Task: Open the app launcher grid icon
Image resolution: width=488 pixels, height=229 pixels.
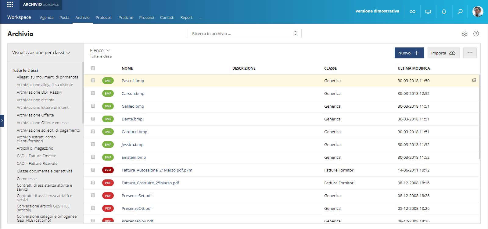Action: (10, 5)
